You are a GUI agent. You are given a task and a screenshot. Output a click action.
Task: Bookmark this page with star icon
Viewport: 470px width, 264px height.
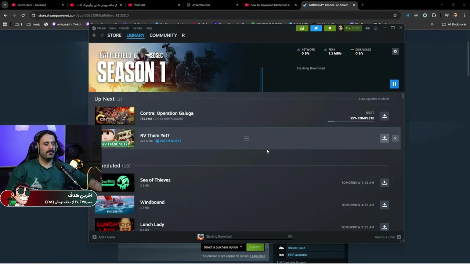[x=395, y=15]
